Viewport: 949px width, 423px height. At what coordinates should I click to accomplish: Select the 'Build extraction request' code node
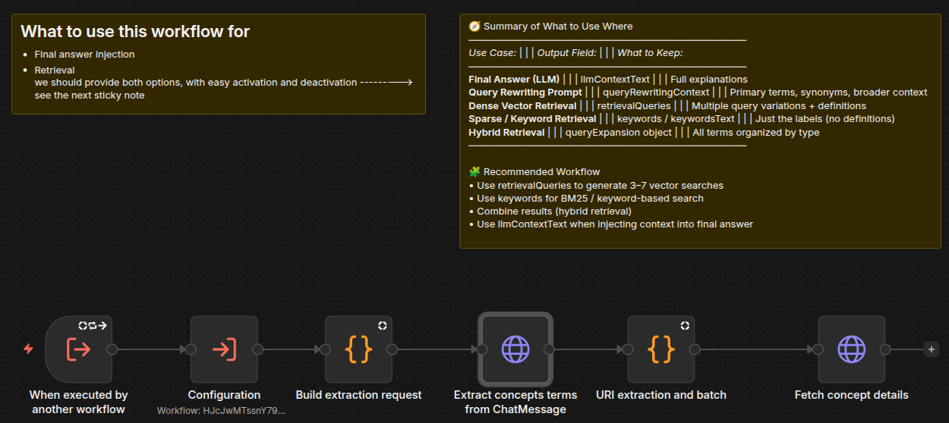pyautogui.click(x=358, y=349)
